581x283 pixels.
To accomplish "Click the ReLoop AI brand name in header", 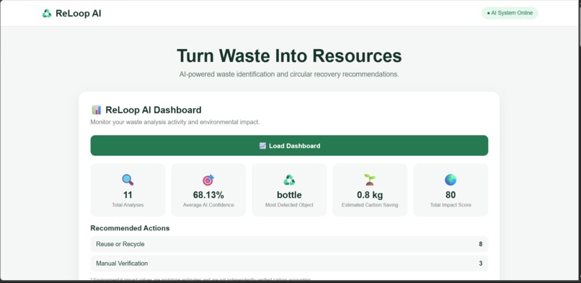I will pos(78,13).
